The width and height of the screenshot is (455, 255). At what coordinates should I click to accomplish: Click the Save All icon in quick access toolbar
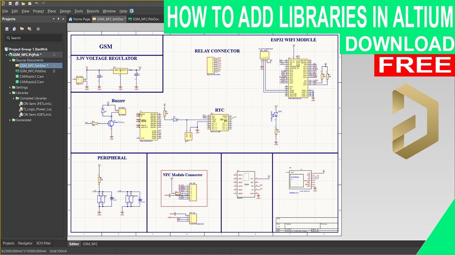(17, 4)
